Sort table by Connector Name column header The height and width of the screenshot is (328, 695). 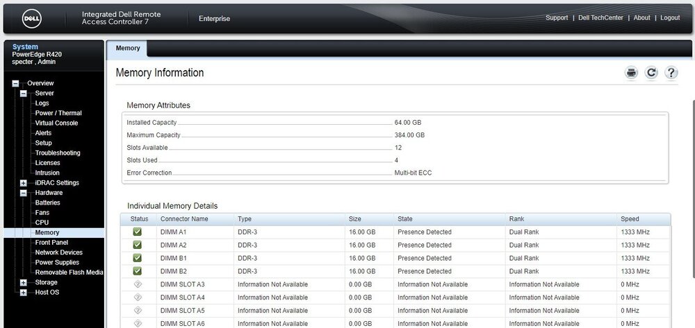184,219
